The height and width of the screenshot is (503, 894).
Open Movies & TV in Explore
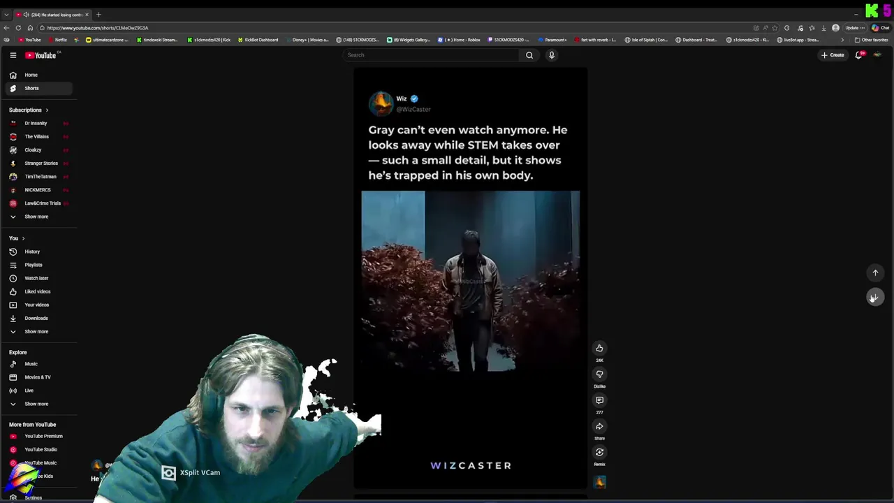click(x=38, y=377)
